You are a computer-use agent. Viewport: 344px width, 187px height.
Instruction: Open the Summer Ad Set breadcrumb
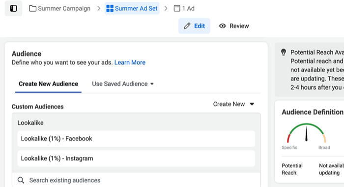click(x=132, y=8)
